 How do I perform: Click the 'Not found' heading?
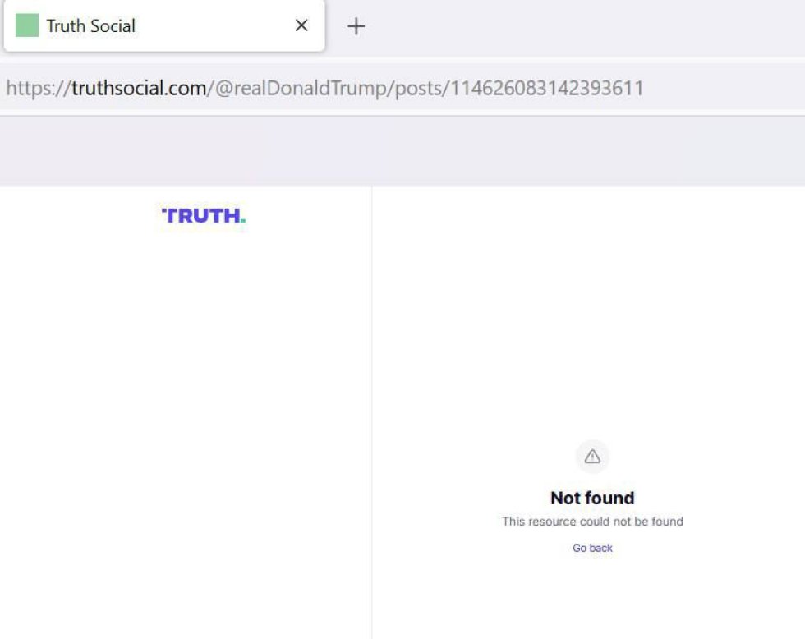point(592,498)
